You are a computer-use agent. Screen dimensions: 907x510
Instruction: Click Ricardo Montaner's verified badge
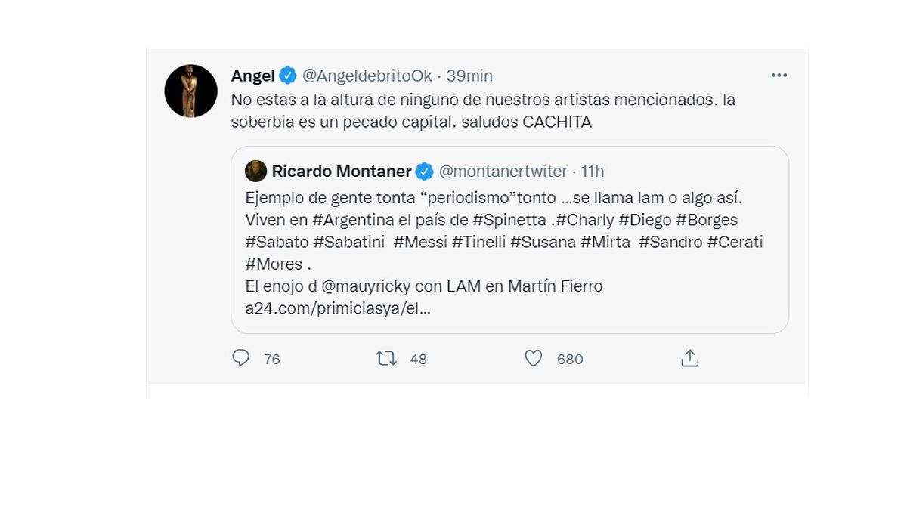click(425, 172)
